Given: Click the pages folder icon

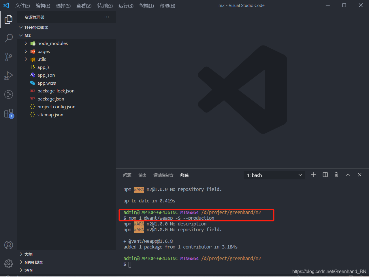Looking at the screenshot, I should [33, 52].
